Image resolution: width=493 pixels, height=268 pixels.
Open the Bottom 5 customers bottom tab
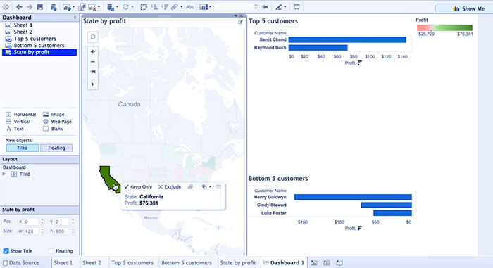(x=187, y=263)
